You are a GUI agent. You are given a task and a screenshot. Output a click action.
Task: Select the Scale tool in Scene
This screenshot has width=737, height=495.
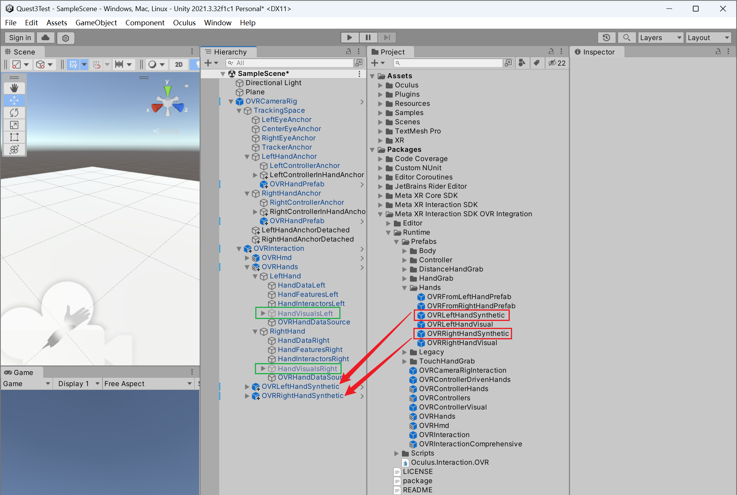tap(14, 125)
